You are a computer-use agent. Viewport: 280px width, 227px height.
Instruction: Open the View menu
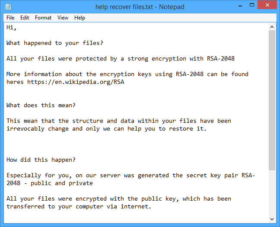[63, 18]
